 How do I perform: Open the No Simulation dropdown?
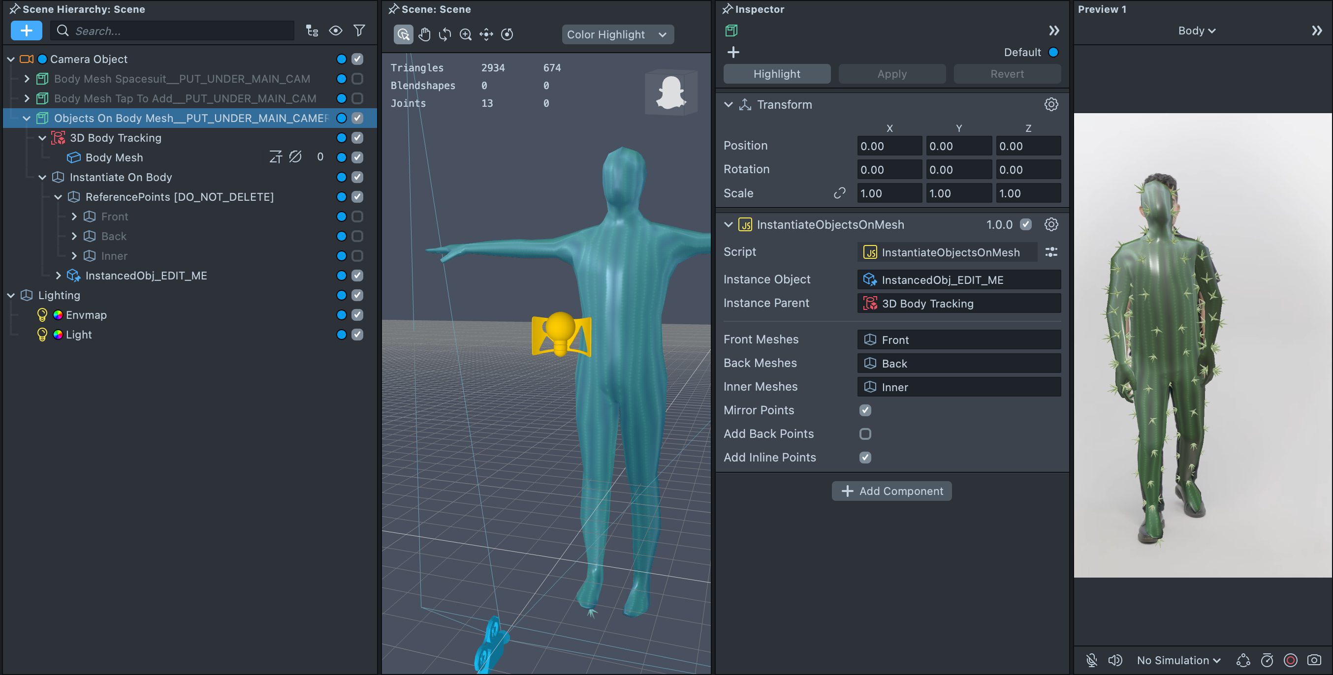[x=1178, y=660]
